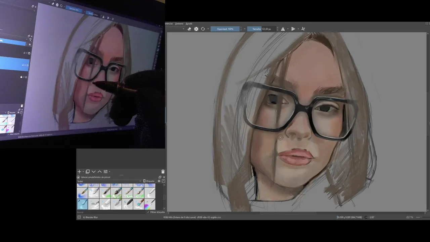Toggle horizontal mirror tool

tap(283, 29)
